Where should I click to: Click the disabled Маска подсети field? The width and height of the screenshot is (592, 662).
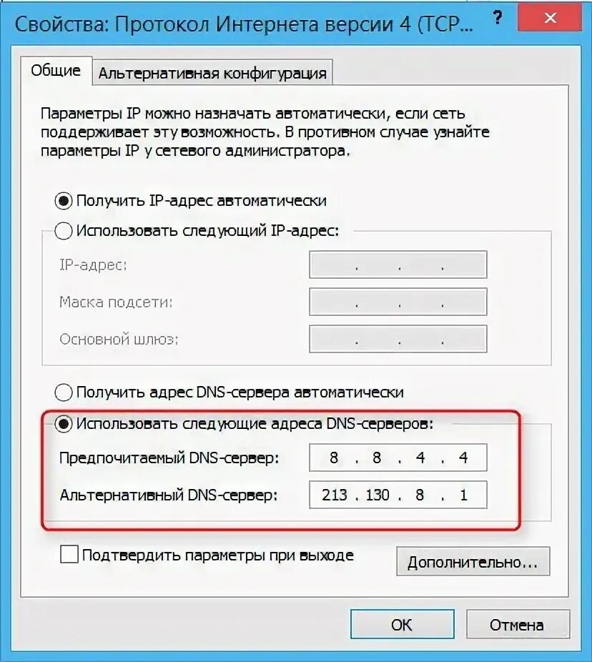click(x=398, y=302)
